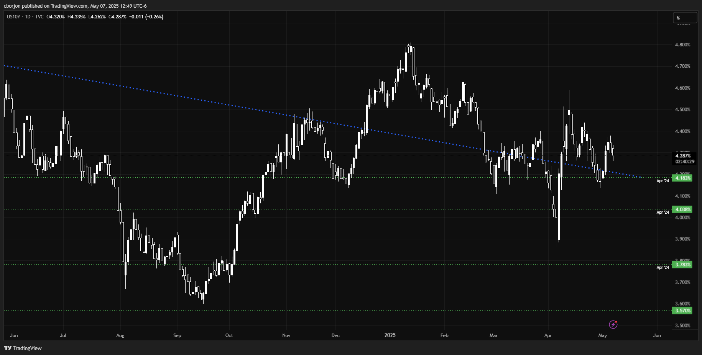
Task: Click the Nov label on time axis
Action: tap(286, 335)
